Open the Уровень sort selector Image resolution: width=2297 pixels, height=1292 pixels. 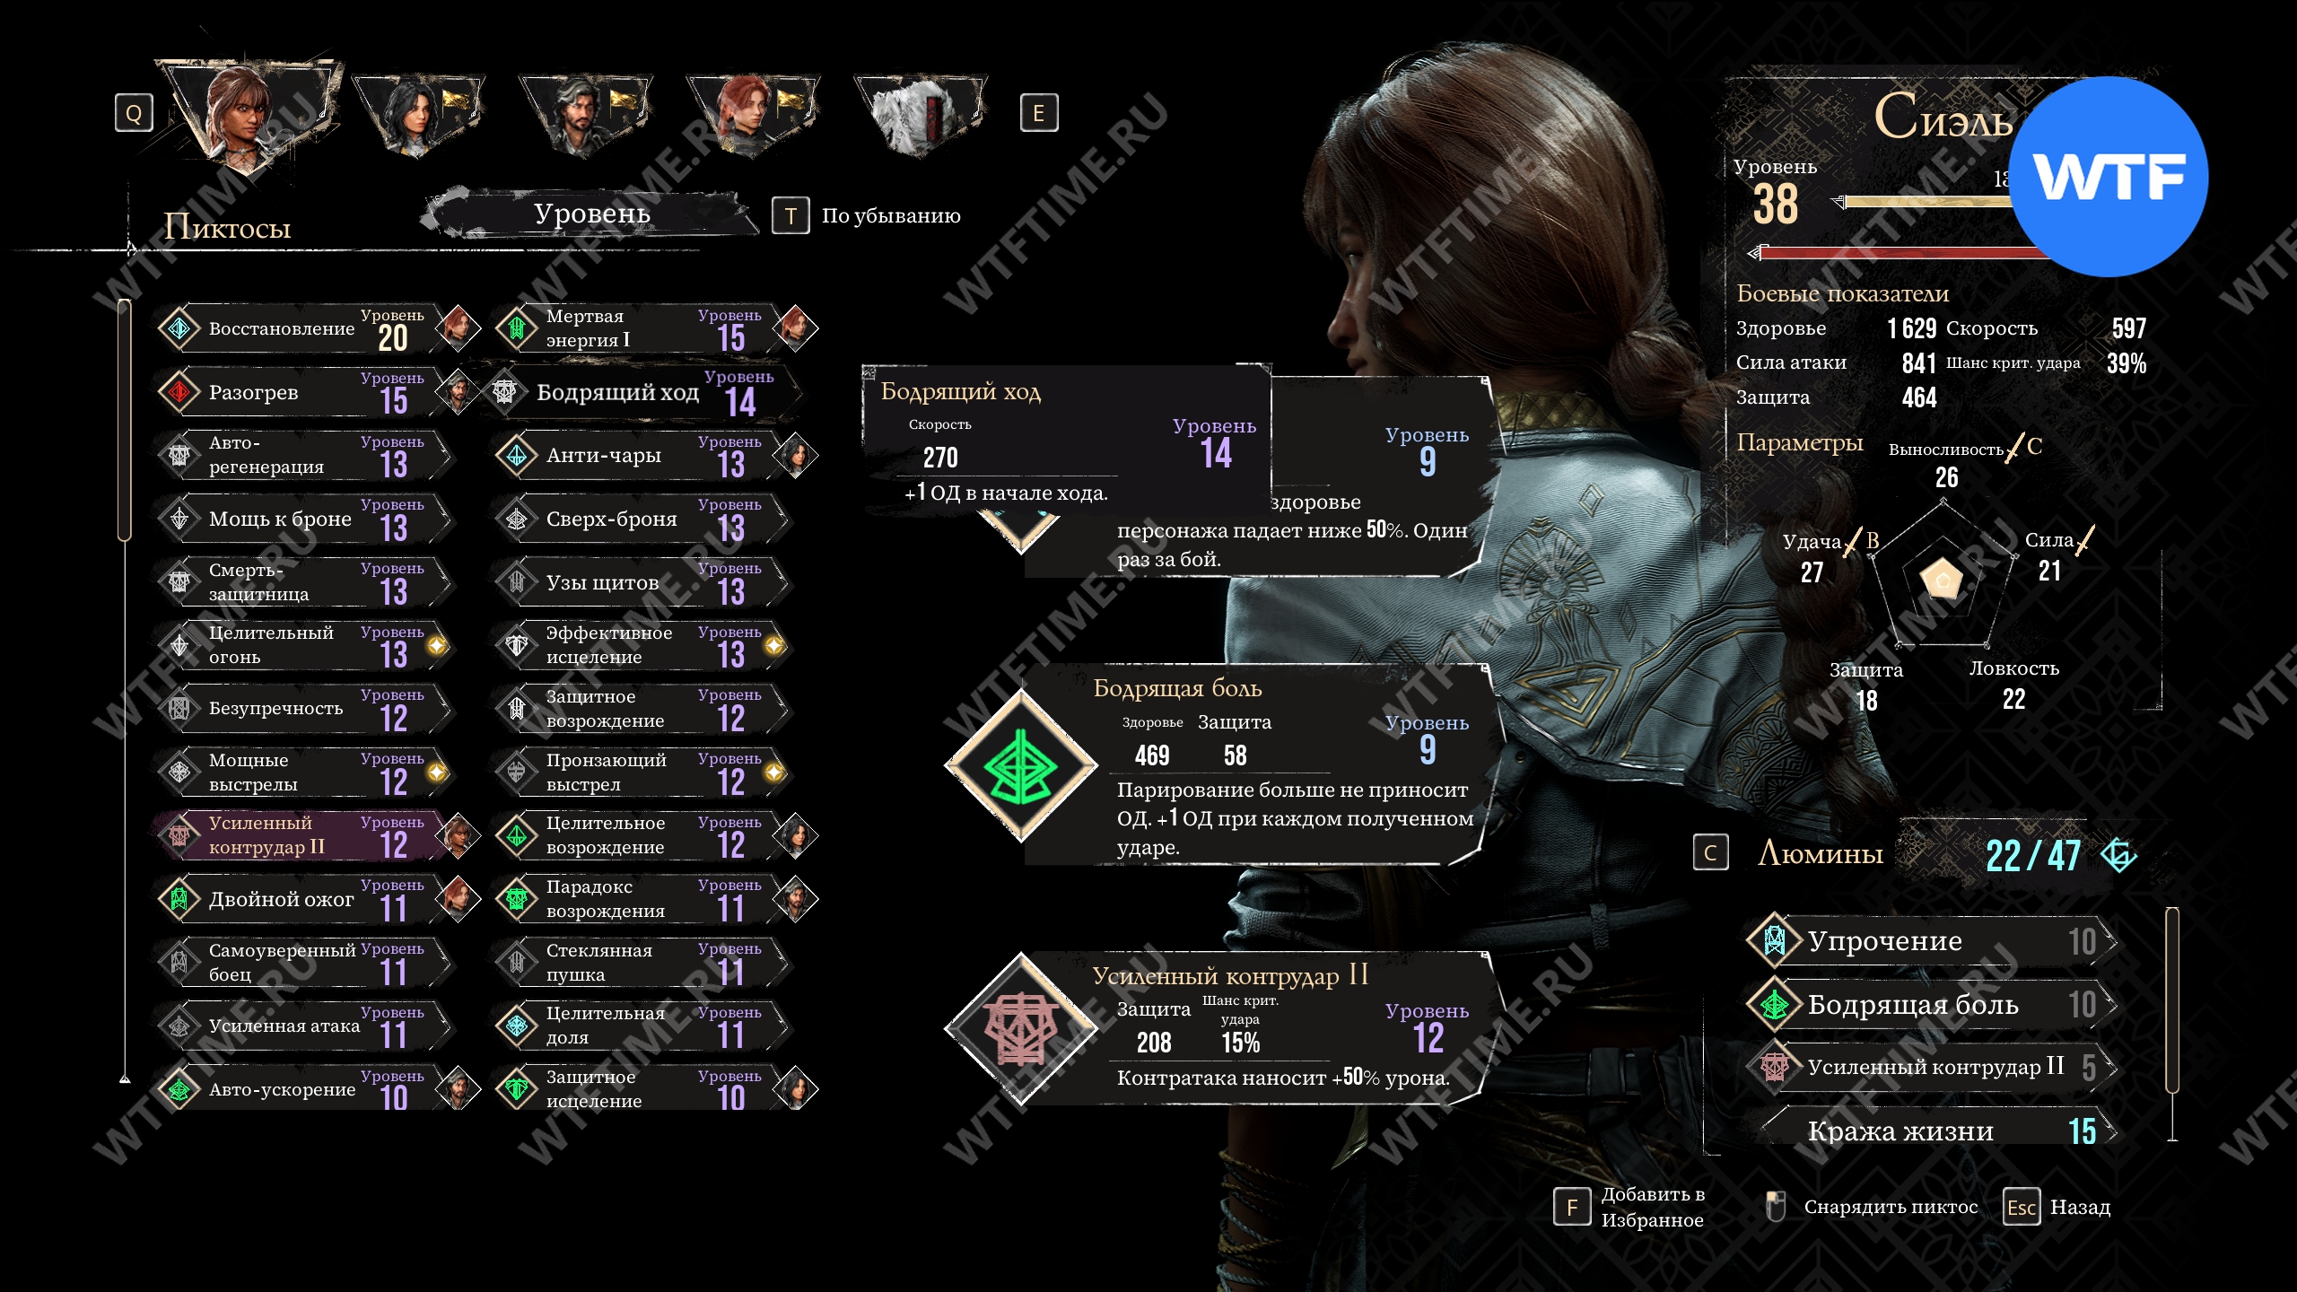592,214
